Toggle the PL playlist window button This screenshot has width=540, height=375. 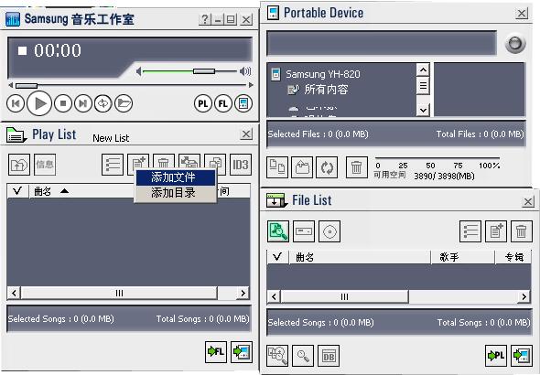203,103
